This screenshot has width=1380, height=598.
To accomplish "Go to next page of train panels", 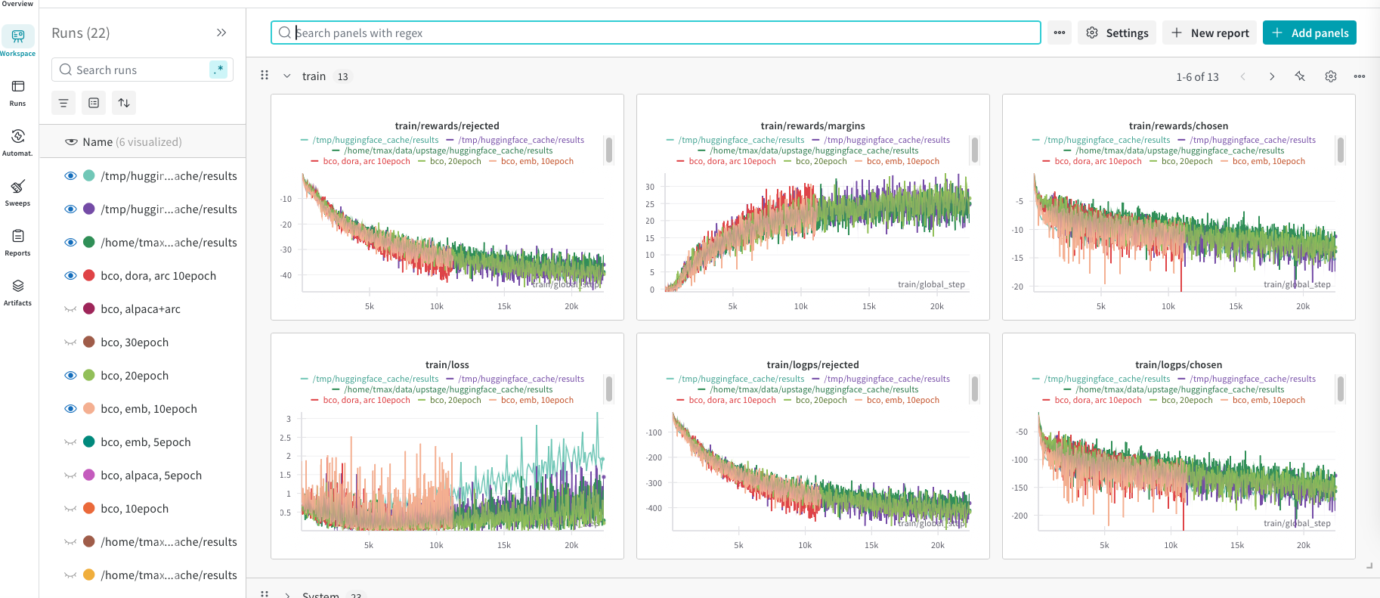I will tap(1272, 76).
